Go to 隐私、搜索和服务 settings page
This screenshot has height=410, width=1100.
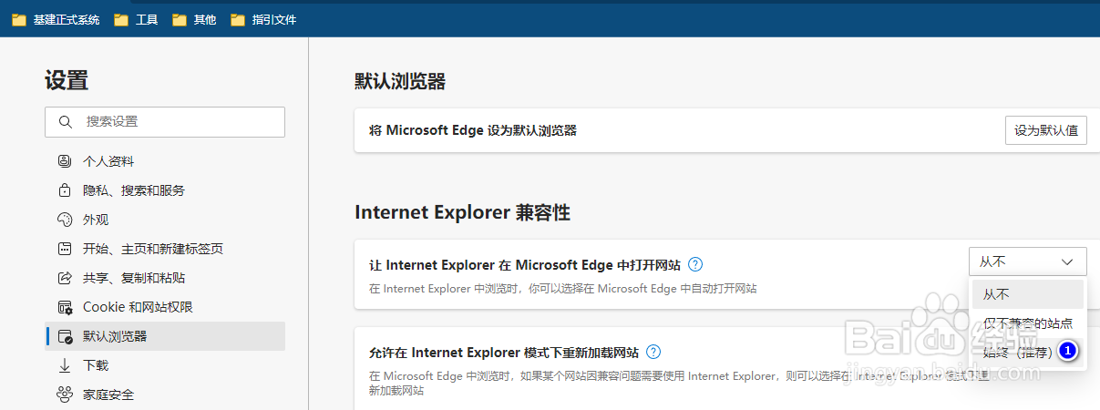pos(165,190)
